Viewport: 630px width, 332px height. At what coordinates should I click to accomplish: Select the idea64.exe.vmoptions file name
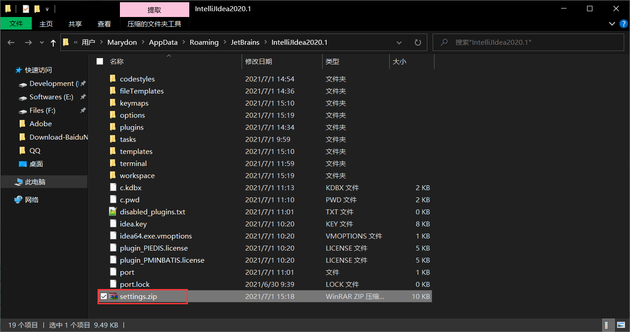coord(156,236)
